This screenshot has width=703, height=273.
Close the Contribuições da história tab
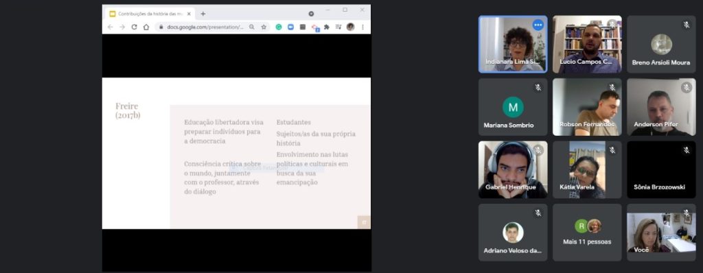pyautogui.click(x=189, y=14)
